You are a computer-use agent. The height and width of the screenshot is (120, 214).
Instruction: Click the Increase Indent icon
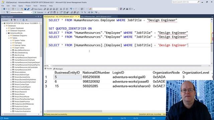(x=92, y=12)
